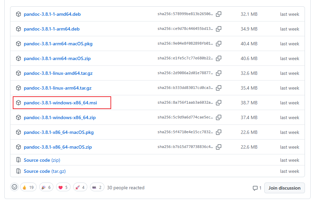Click the 38.7 MB file size
The width and height of the screenshot is (315, 203).
click(x=249, y=103)
